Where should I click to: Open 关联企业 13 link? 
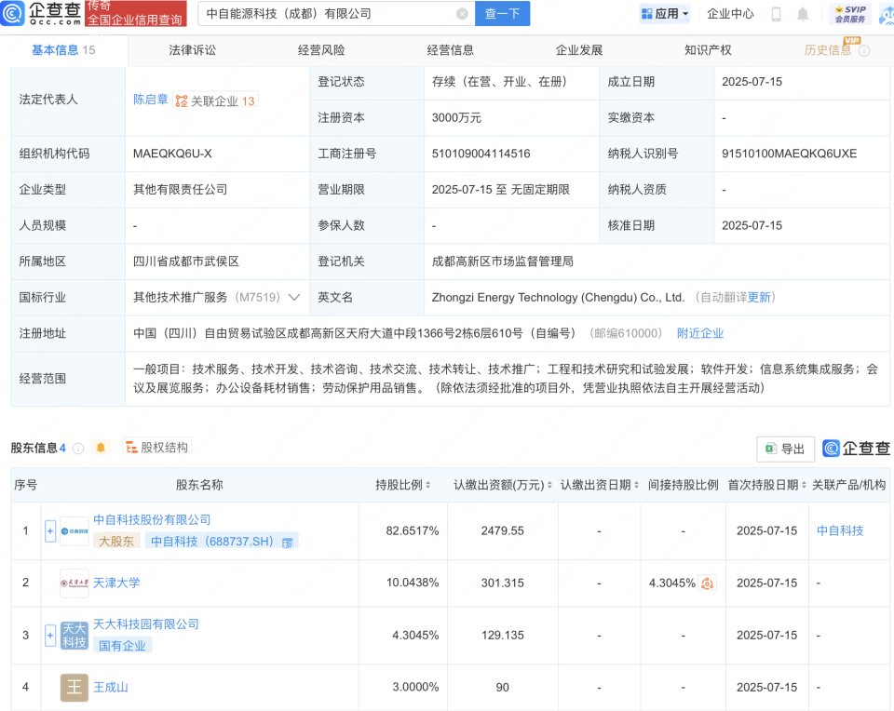[x=216, y=101]
